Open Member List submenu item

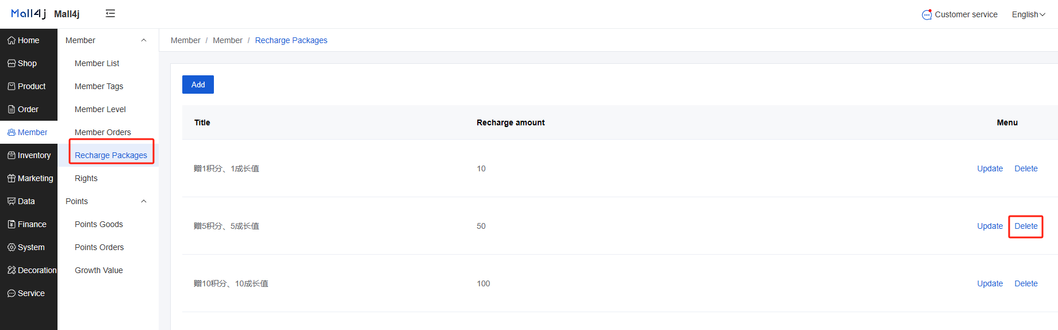pyautogui.click(x=97, y=63)
